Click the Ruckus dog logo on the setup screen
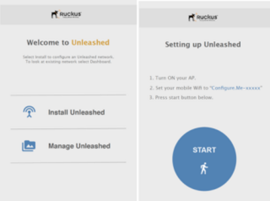Image resolution: width=270 pixels, height=201 pixels. tap(192, 17)
